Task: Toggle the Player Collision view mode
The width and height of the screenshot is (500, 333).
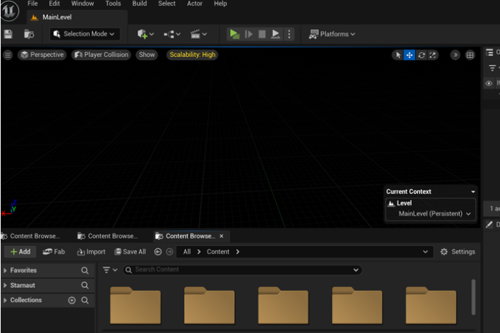Action: click(101, 55)
